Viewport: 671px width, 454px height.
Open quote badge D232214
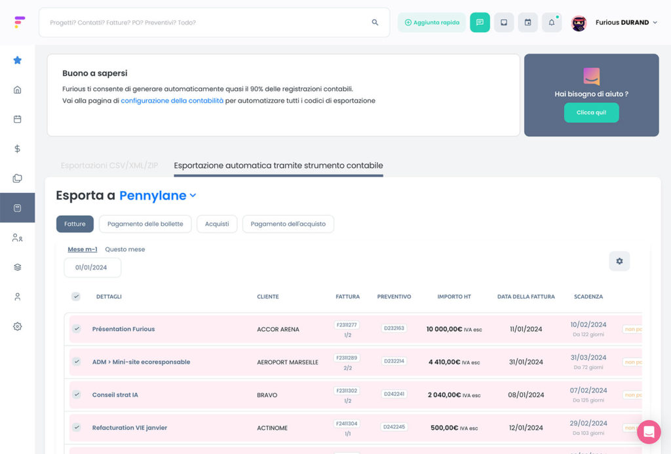pyautogui.click(x=394, y=361)
